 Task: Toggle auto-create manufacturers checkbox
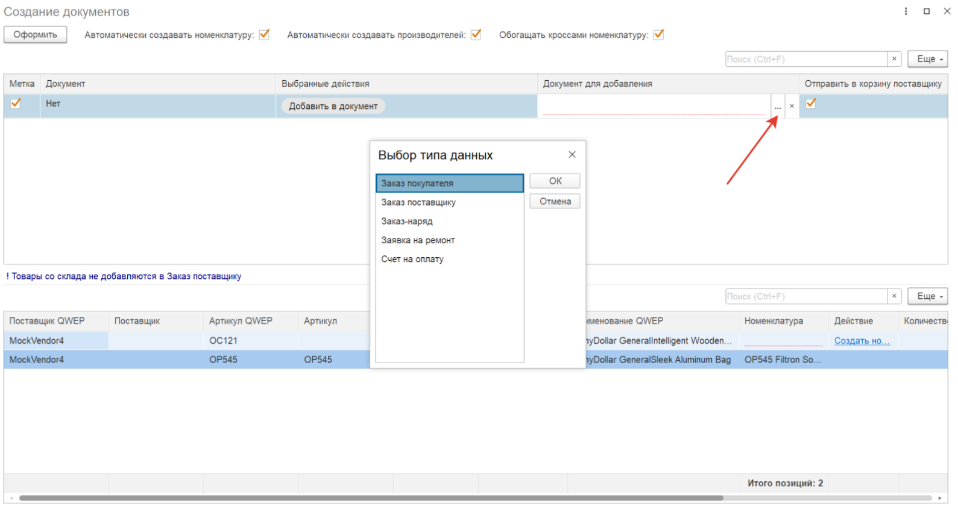(x=476, y=34)
